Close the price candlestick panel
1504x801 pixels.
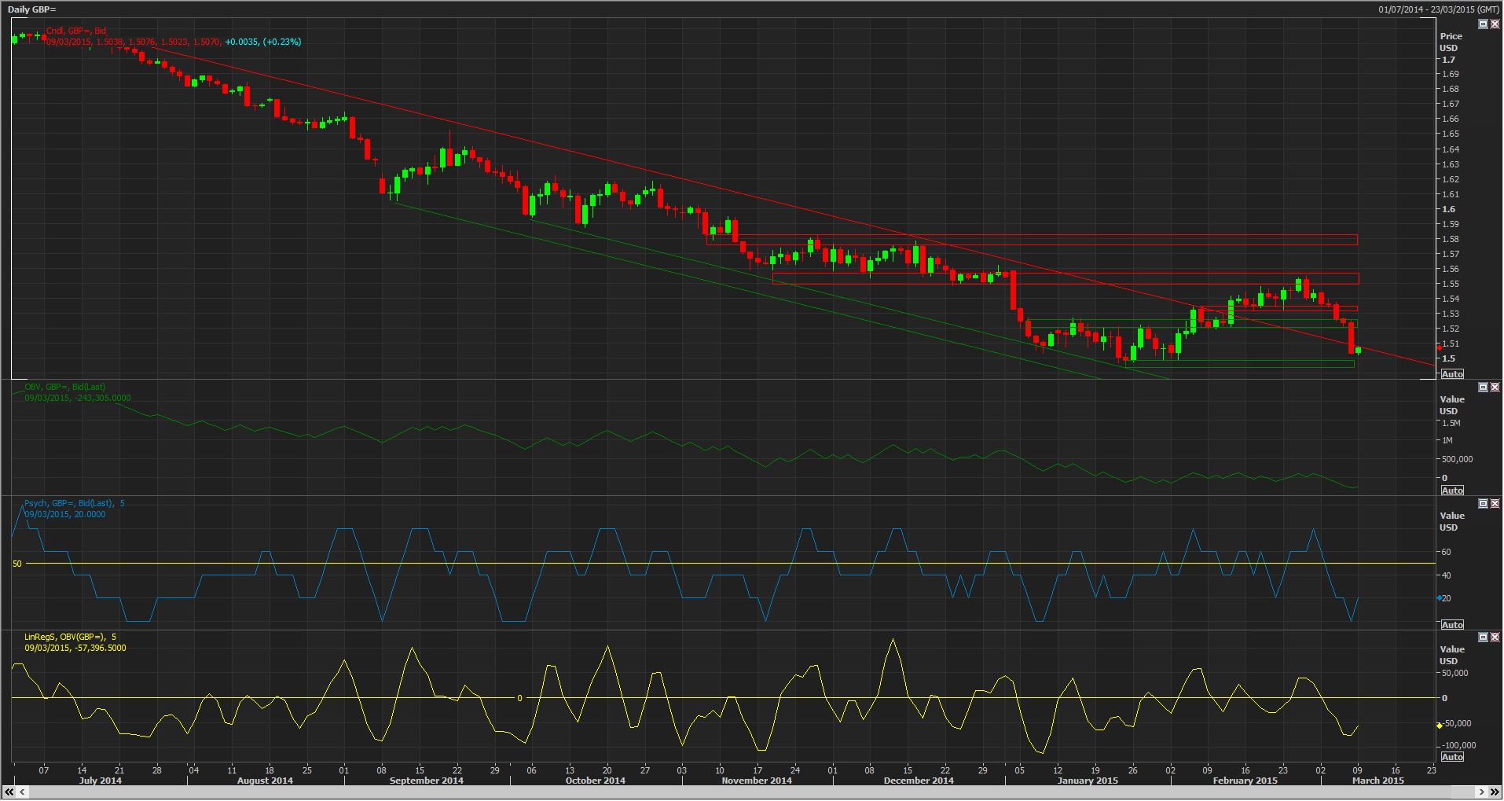tap(1495, 24)
